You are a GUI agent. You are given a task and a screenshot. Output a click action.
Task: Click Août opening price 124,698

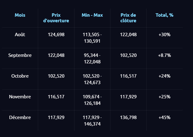pyautogui.click(x=56, y=35)
